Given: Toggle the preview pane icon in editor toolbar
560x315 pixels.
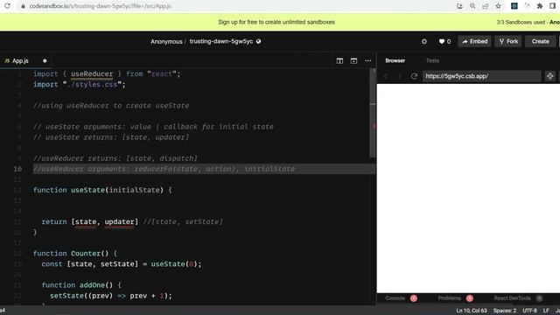Looking at the screenshot, I should point(353,60).
